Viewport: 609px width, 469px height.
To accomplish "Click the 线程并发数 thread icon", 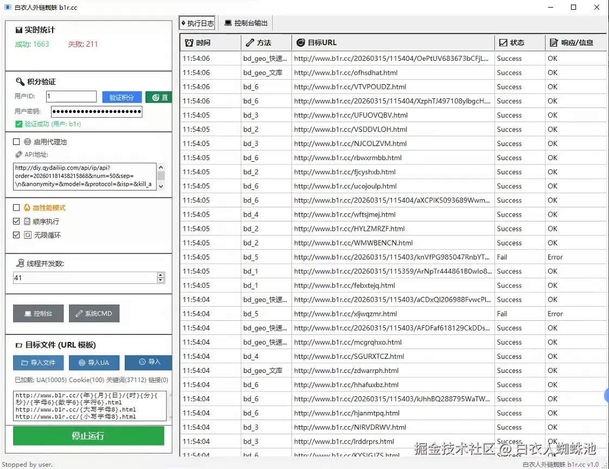I will coord(20,263).
